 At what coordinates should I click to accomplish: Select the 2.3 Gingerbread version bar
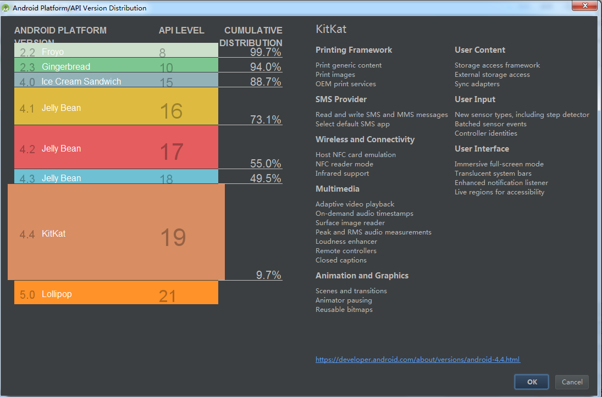click(116, 65)
